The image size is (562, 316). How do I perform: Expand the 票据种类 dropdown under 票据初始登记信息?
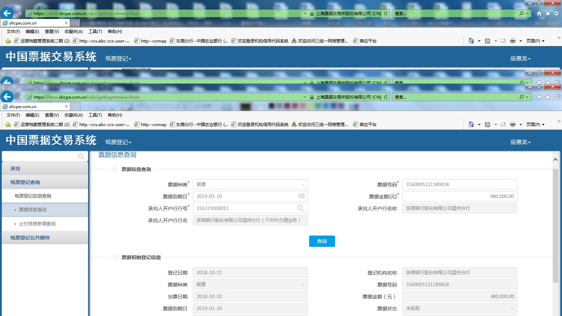[x=250, y=284]
